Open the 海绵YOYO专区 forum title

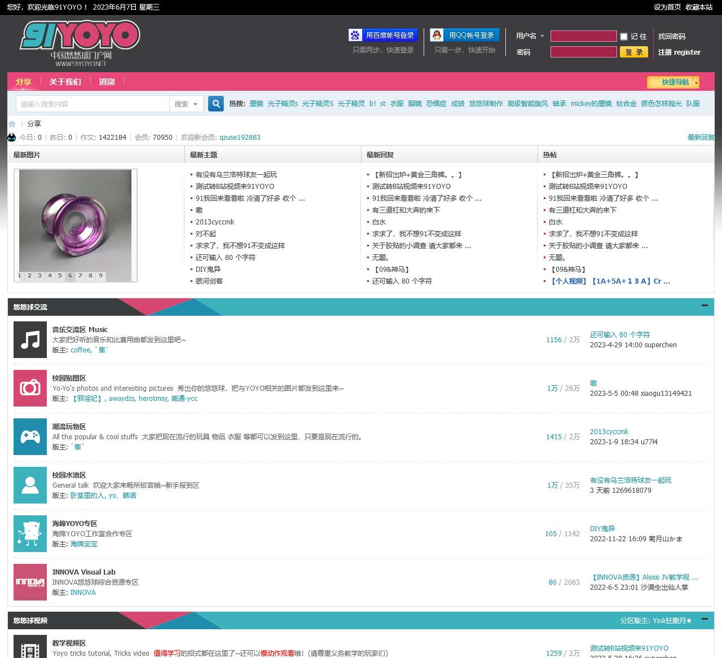pyautogui.click(x=75, y=524)
